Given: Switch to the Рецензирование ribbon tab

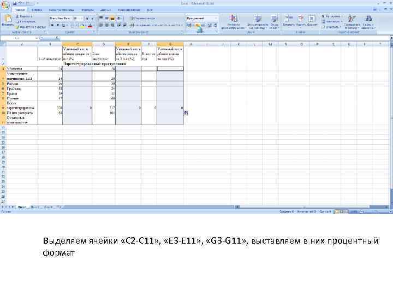Looking at the screenshot, I should click(129, 10).
